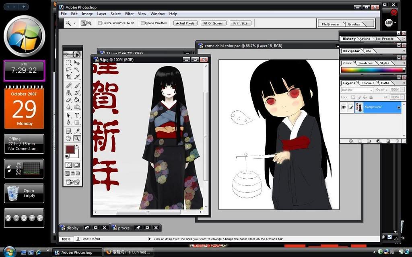Select the Slice tool

77,77
